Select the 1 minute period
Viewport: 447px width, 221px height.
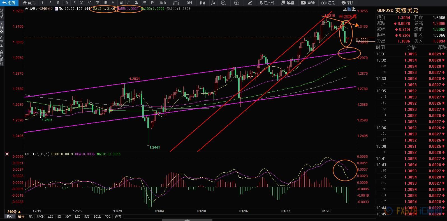point(42,3)
